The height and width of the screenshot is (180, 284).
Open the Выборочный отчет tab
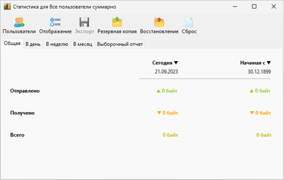tap(120, 44)
